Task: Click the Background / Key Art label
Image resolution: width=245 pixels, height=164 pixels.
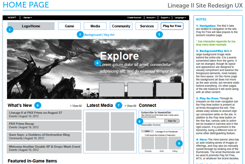Action: [99, 35]
